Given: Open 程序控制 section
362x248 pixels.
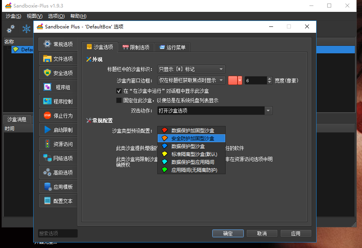Looking at the screenshot, I should [58, 101].
